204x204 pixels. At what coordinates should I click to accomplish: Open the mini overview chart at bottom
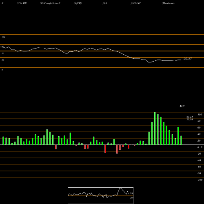[101, 195]
